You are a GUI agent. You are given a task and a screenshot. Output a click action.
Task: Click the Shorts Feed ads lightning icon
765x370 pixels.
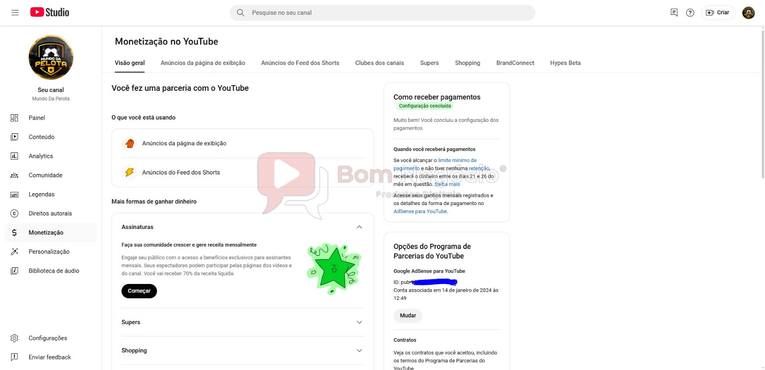[130, 172]
